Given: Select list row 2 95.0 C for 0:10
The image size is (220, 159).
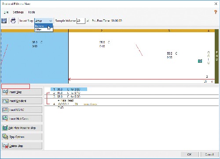Looking at the screenshot, I should click(x=67, y=93).
